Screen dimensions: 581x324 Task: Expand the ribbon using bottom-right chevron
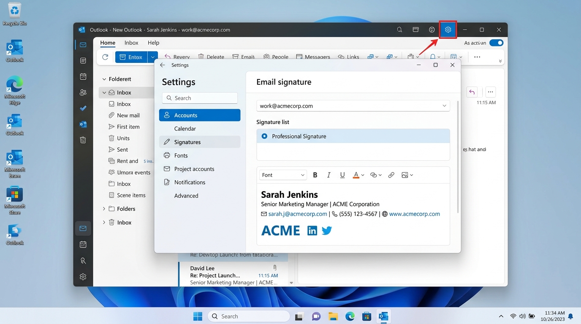500,61
